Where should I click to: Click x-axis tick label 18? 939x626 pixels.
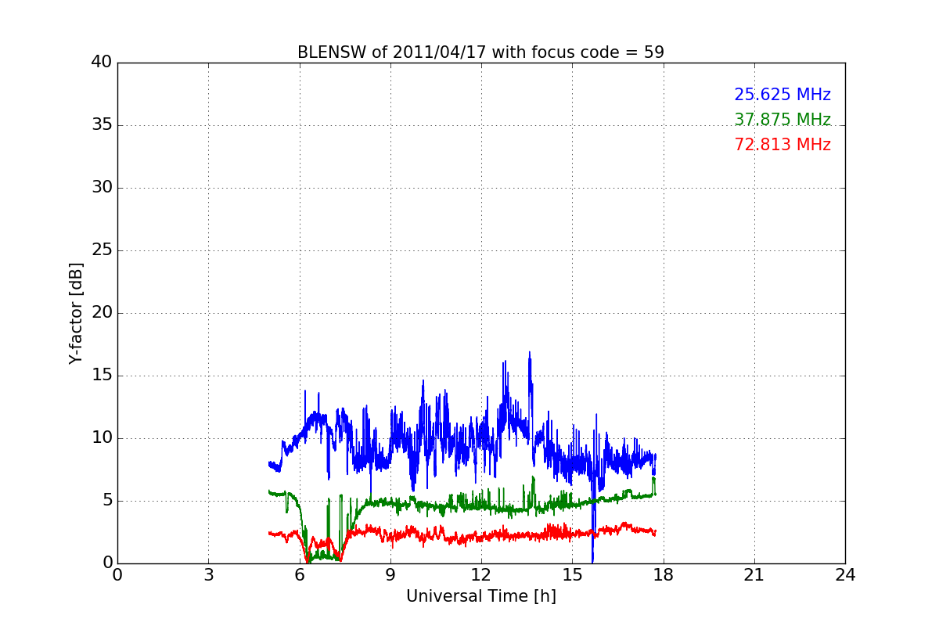click(663, 575)
